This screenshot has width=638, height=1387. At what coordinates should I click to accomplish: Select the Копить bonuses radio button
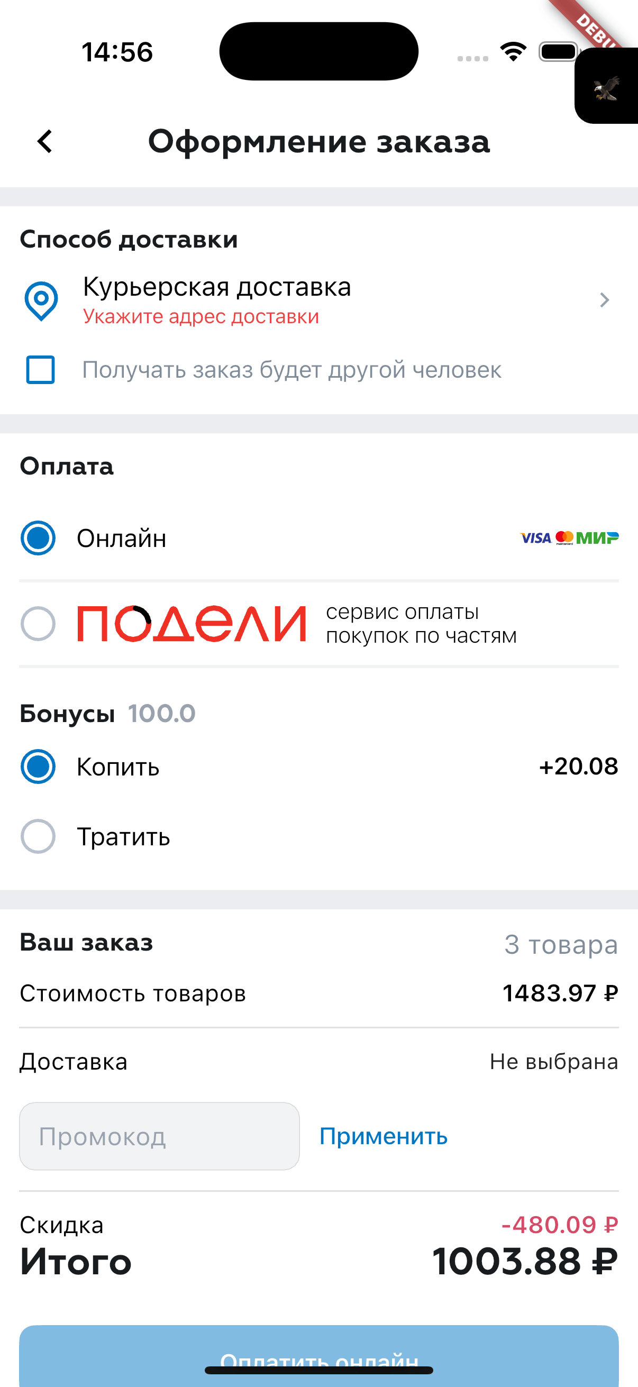(x=38, y=766)
